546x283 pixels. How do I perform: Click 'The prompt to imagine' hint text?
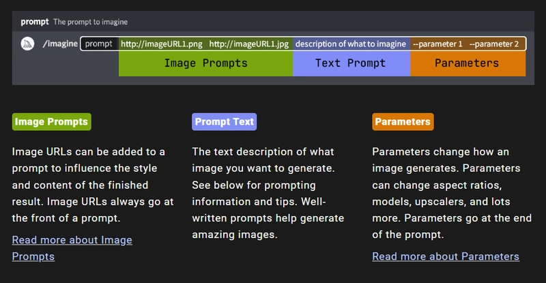click(x=91, y=22)
